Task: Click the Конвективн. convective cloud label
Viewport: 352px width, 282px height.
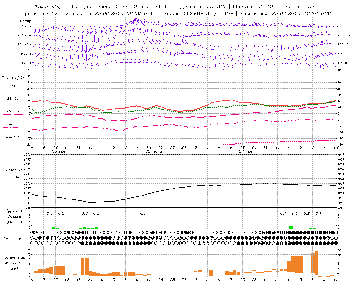Action: [x=14, y=257]
